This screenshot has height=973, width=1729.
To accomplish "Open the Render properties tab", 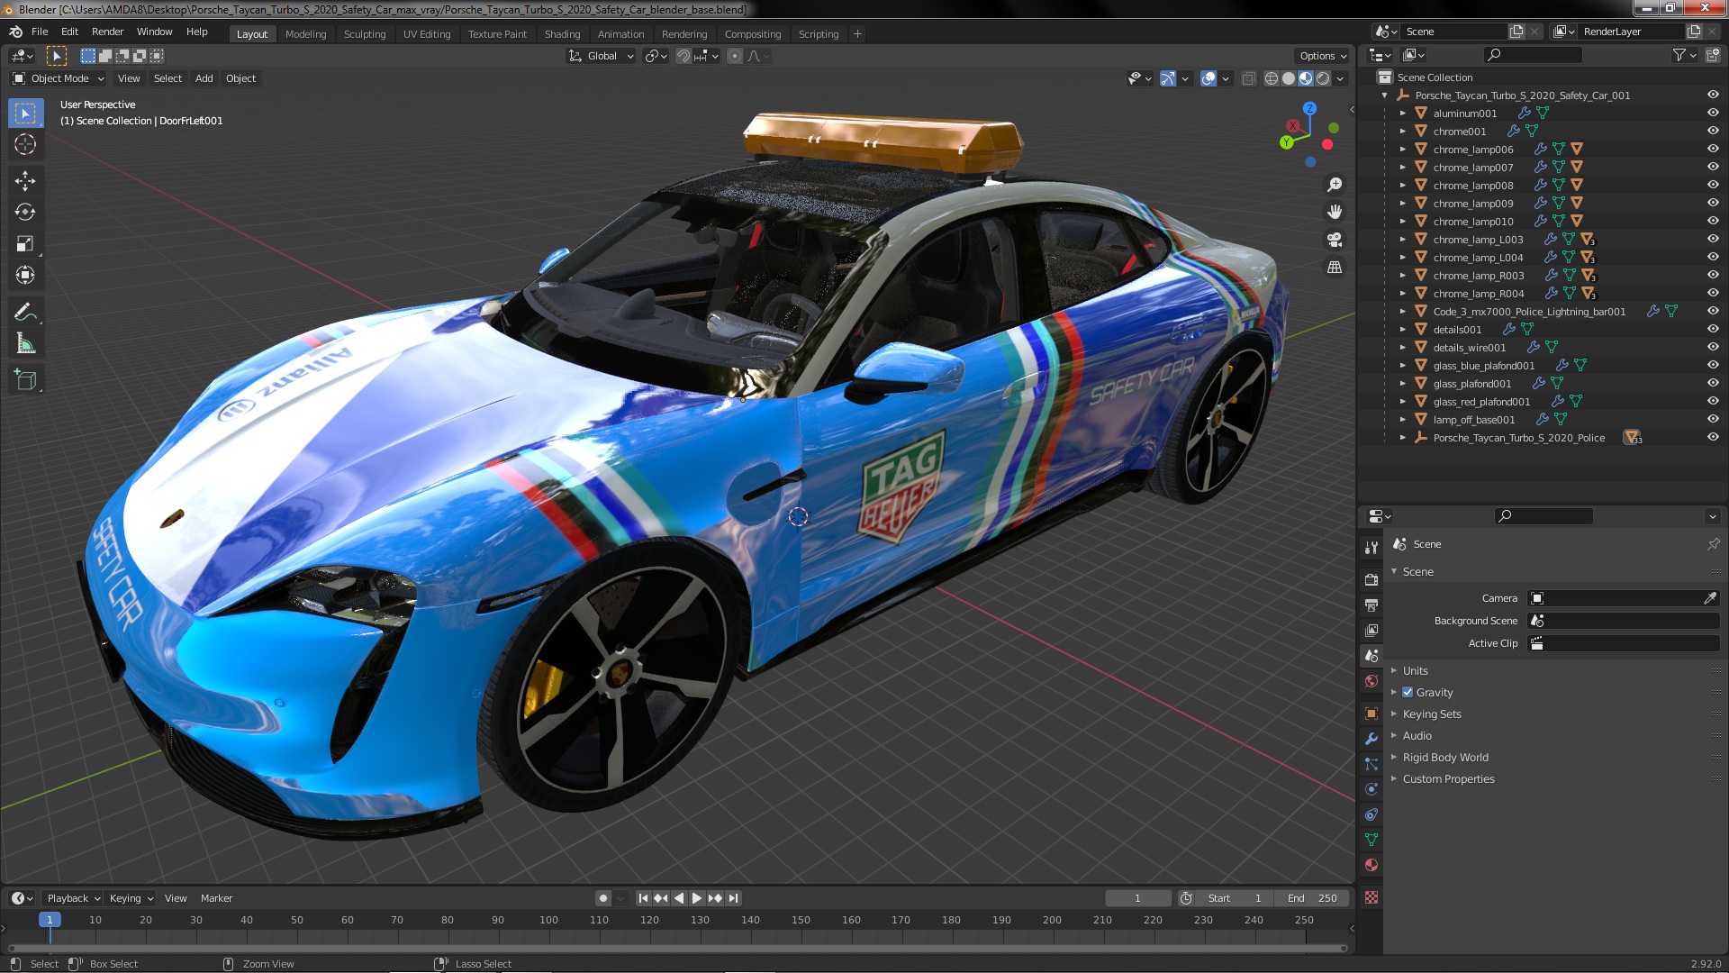I will [1371, 580].
